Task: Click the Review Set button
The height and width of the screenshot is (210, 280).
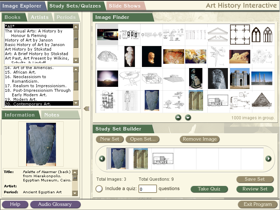Action: pyautogui.click(x=255, y=189)
